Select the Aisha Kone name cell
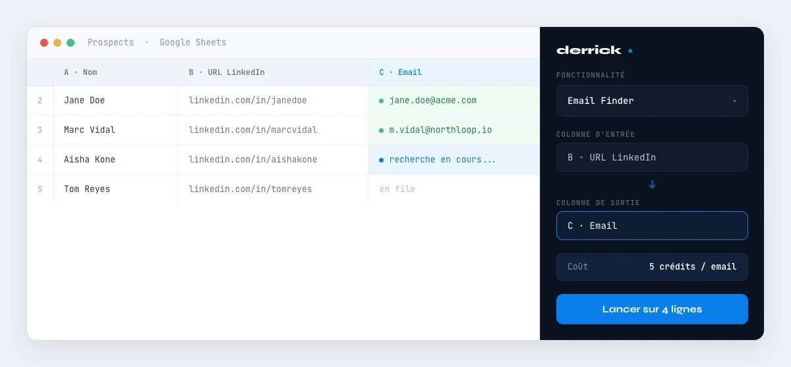Viewport: 791px width, 367px height. point(115,160)
